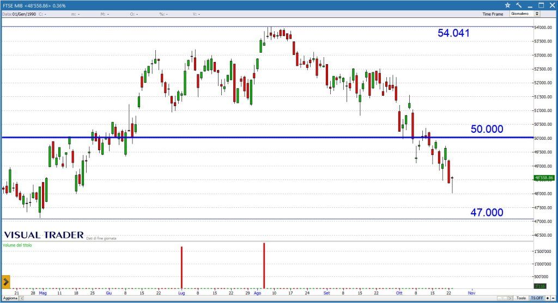Screen dimensions: 558x303
Task: Click the zoom-in diamond icon after TS OFF
Action: (548, 298)
